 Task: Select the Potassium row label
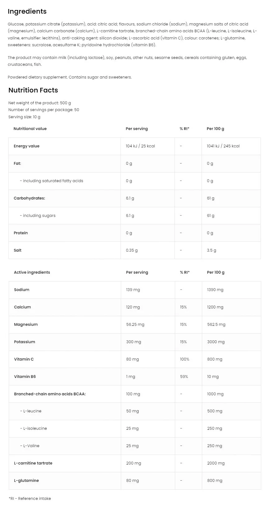[25, 342]
